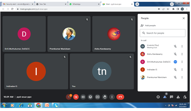Switch to the WhatsApp browser tab

(x=84, y=4)
